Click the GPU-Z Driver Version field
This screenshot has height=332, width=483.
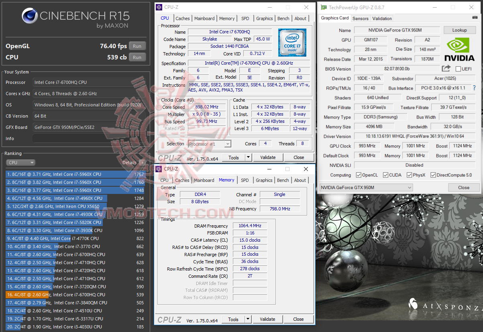(x=415, y=136)
